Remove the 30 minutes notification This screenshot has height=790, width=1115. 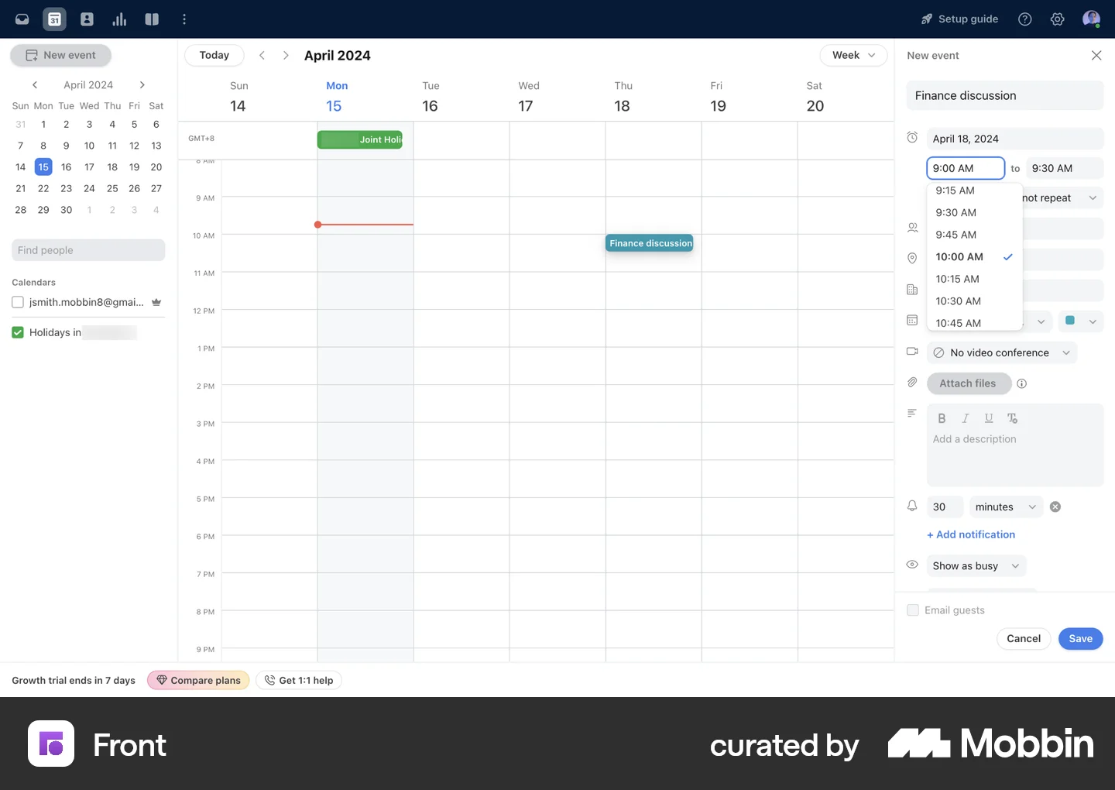[1055, 507]
